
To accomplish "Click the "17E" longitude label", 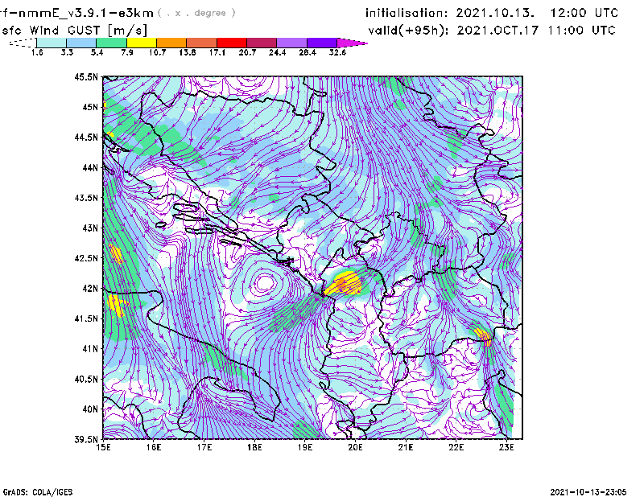I will pos(204,447).
